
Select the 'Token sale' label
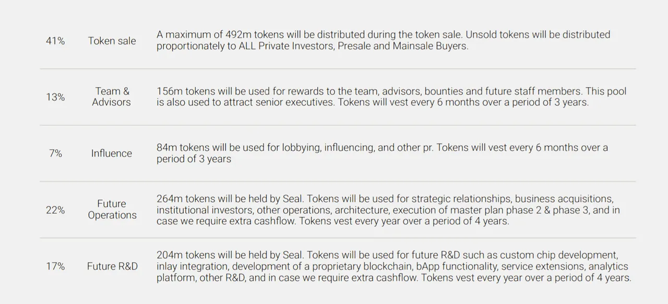[112, 41]
